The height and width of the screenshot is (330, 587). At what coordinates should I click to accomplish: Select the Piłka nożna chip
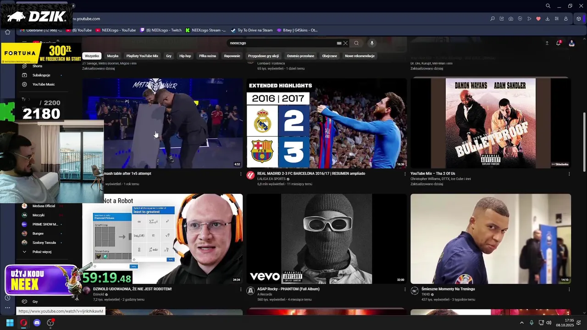[207, 56]
